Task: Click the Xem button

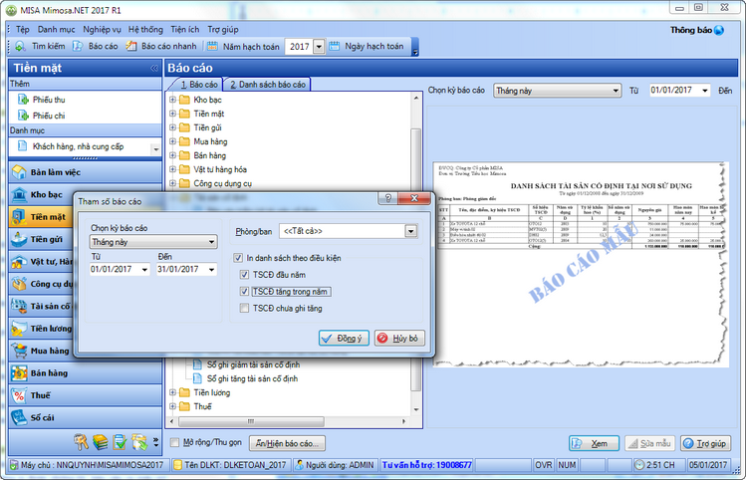Action: 594,443
